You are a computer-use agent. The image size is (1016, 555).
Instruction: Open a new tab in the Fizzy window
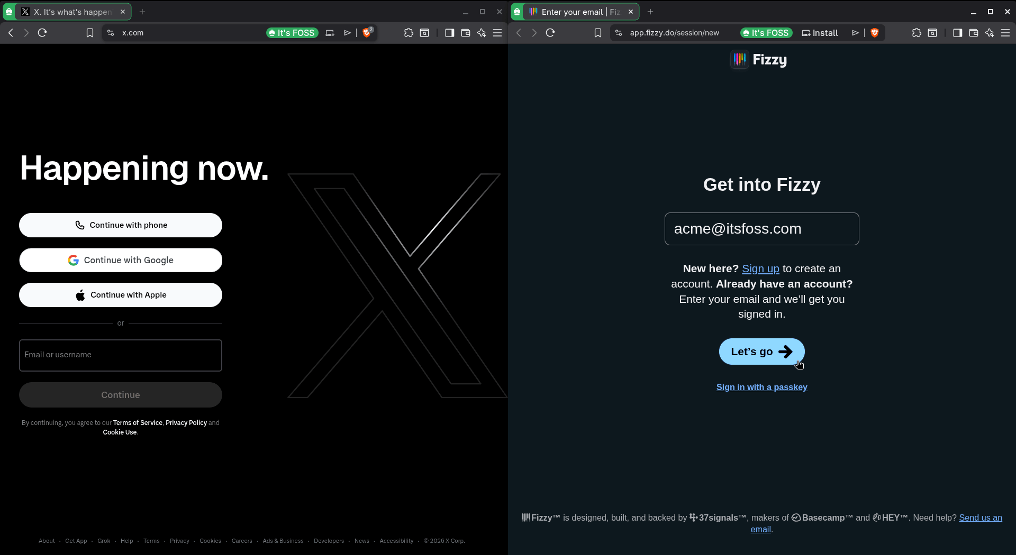coord(650,12)
